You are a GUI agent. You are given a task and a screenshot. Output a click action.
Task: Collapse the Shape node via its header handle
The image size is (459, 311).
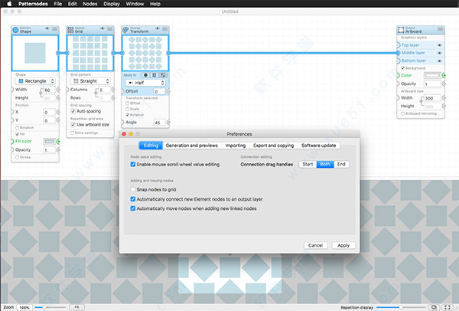coord(55,29)
